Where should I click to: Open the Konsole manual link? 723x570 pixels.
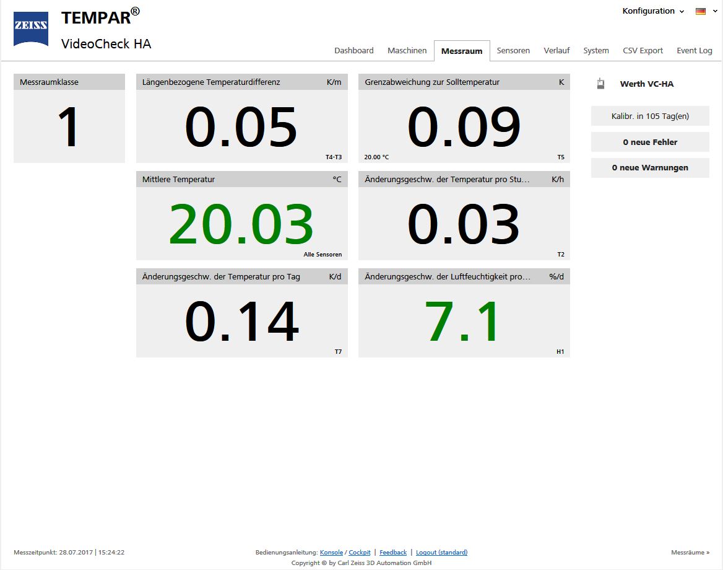(331, 553)
